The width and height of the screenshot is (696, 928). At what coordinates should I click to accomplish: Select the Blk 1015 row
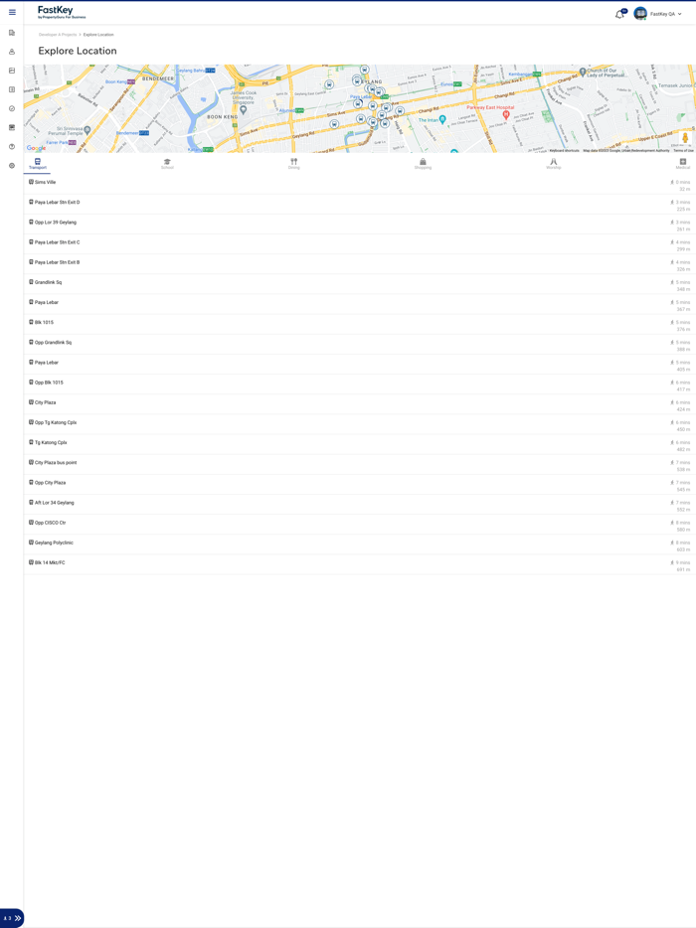[x=360, y=325]
